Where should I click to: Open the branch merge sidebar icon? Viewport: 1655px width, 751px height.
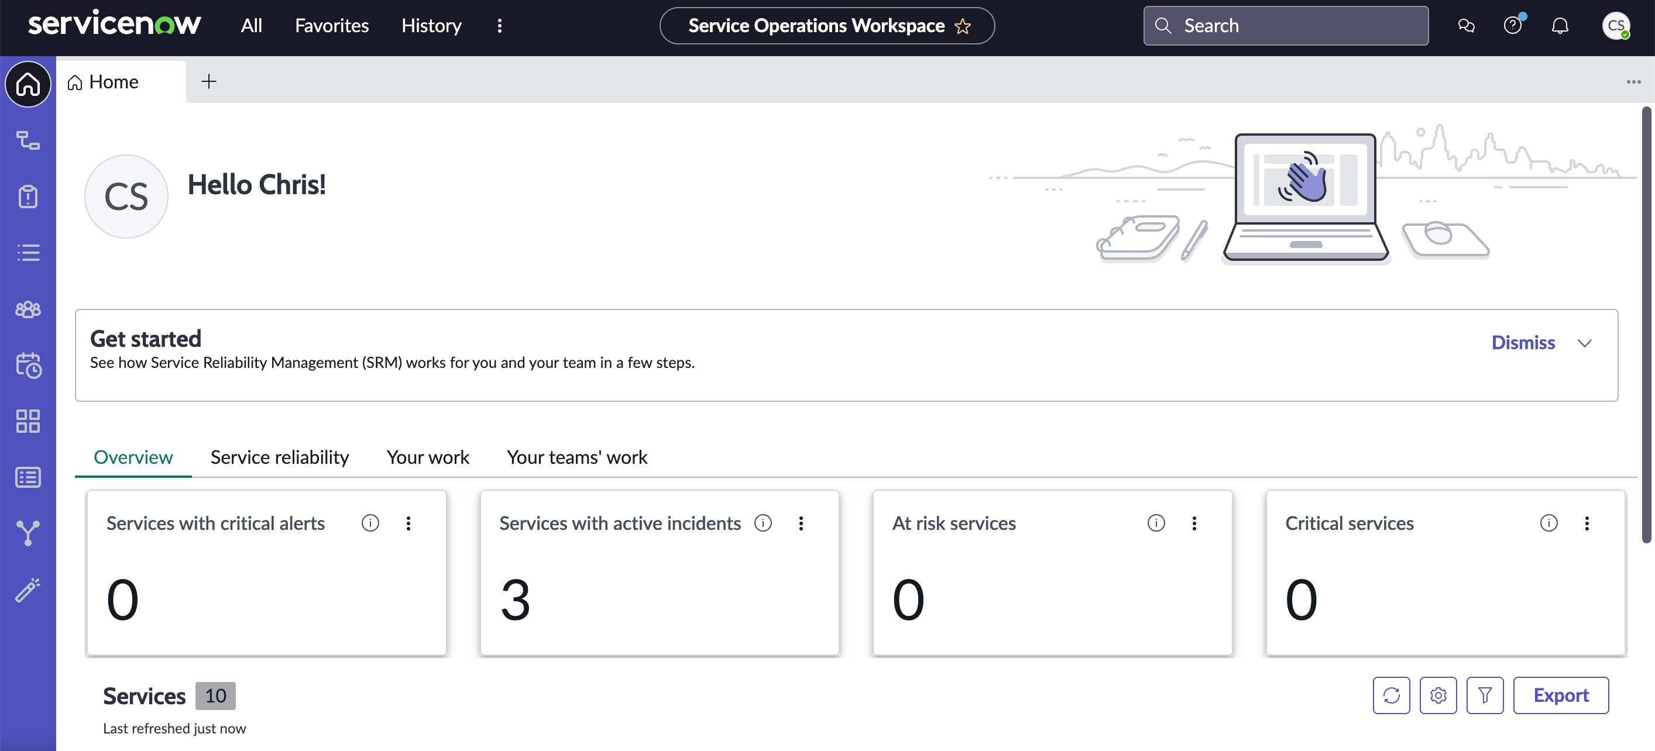(x=28, y=533)
